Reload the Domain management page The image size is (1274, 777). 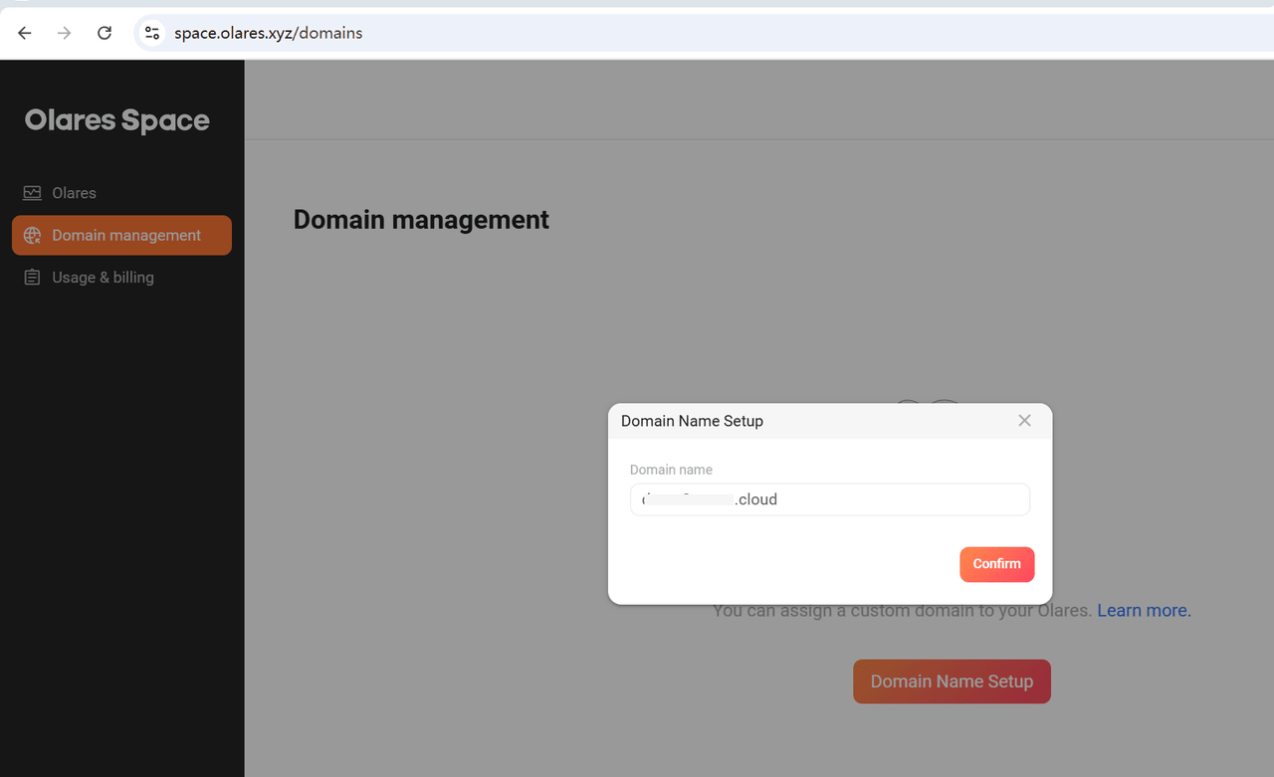click(104, 32)
